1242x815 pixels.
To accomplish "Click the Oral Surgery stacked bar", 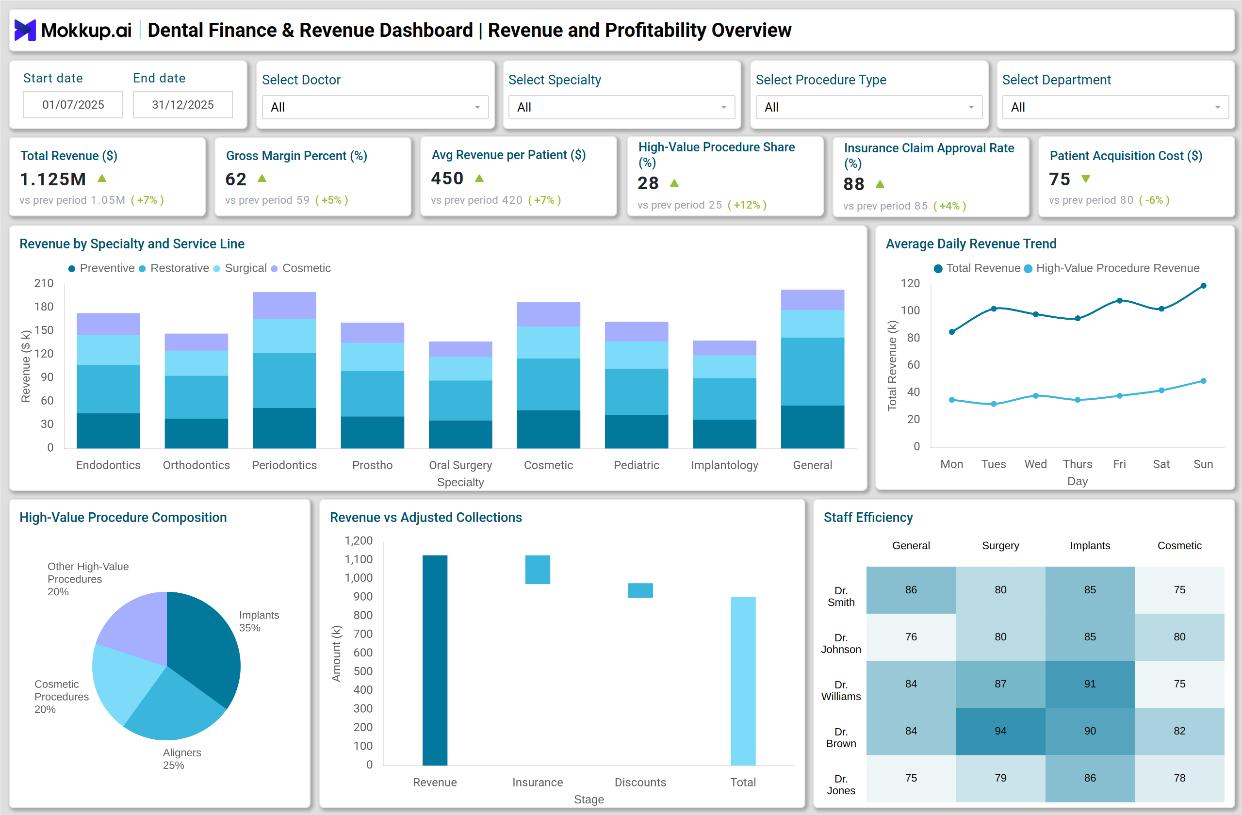I will 460,394.
